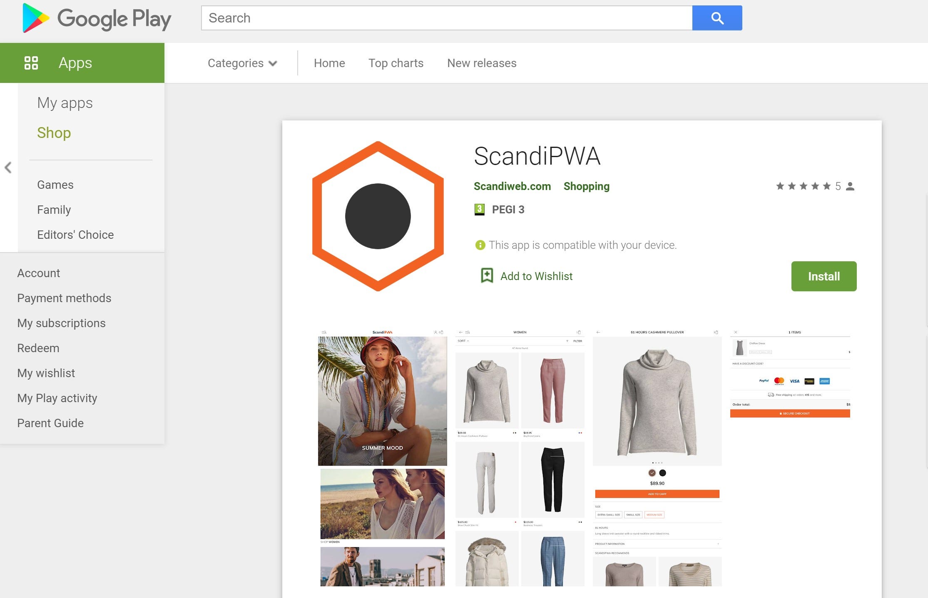Image resolution: width=928 pixels, height=598 pixels.
Task: Select My wishlist in the sidebar
Action: [46, 373]
